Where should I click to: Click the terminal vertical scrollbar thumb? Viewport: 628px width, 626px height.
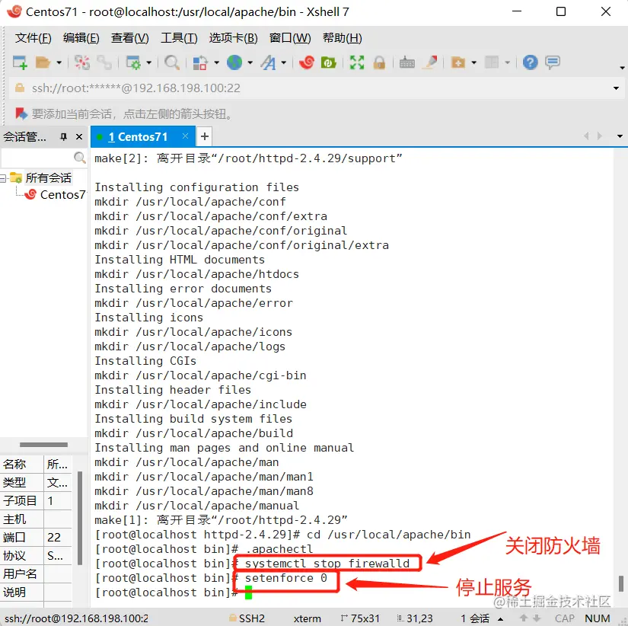point(621,583)
